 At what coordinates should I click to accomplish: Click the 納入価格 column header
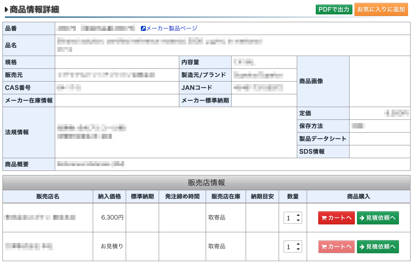tap(109, 196)
